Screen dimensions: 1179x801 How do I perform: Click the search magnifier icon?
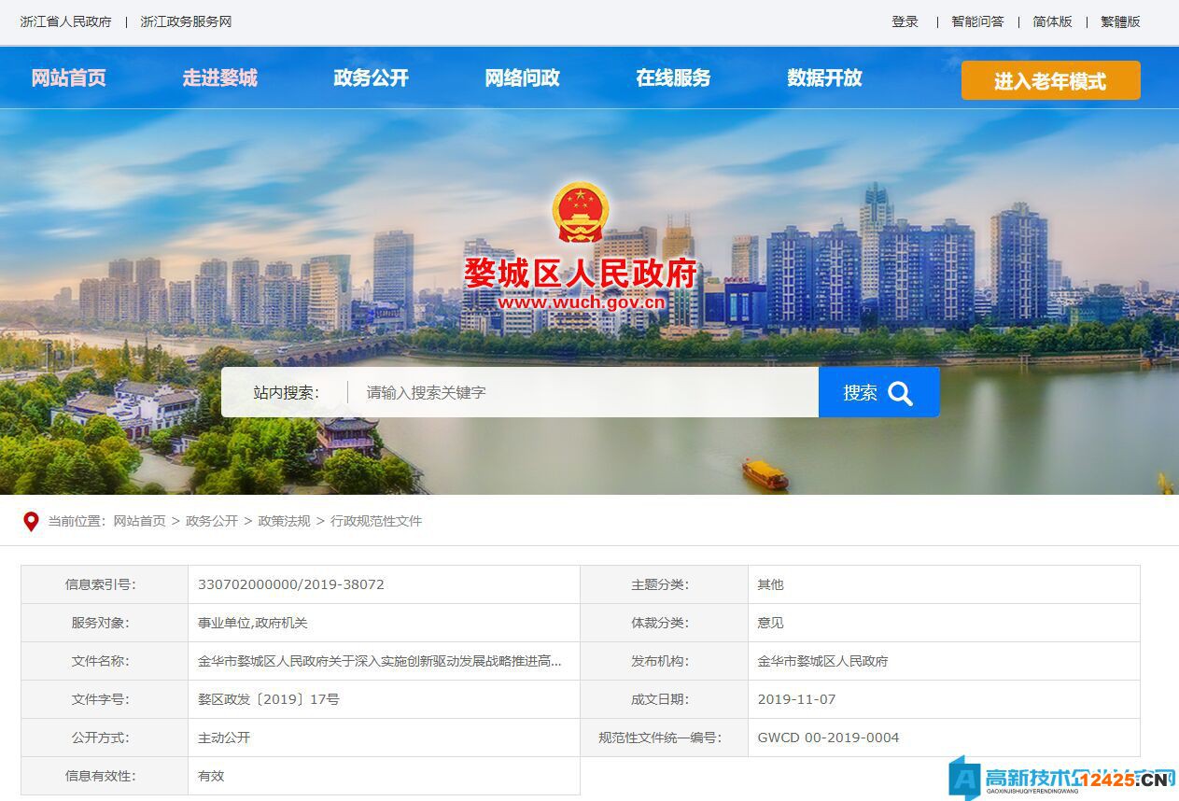coord(900,392)
